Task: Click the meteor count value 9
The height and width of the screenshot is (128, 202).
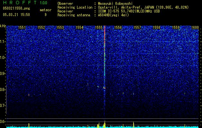Action: pyautogui.click(x=46, y=15)
